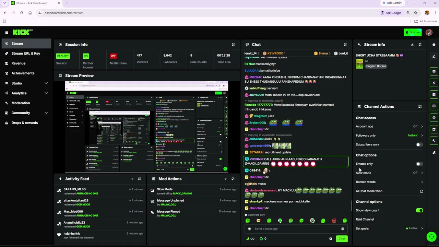Open the hamburger menu beside the Kick logo
This screenshot has height=247, width=439.
point(7,32)
